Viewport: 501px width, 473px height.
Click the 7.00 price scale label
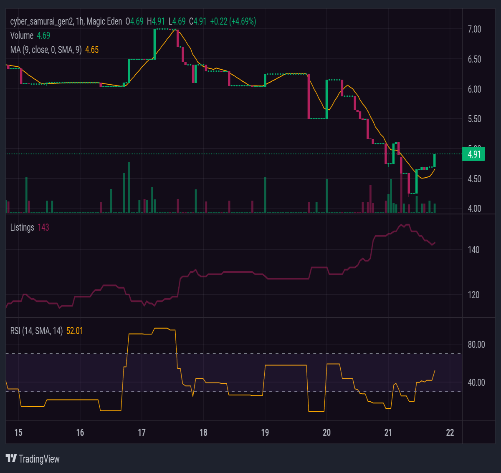coord(474,29)
